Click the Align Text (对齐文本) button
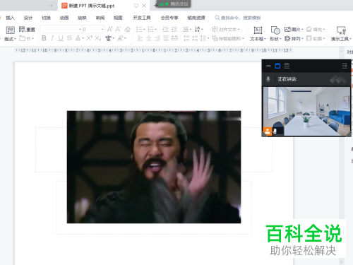Viewport: 353px width, 265px height. (225, 30)
